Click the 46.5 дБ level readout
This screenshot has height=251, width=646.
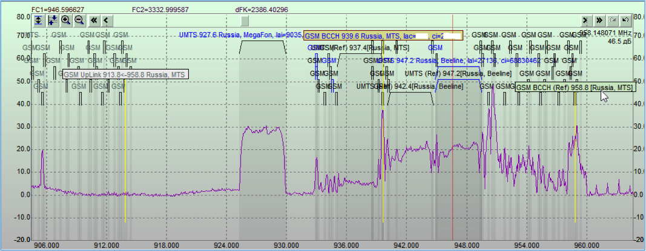click(619, 42)
